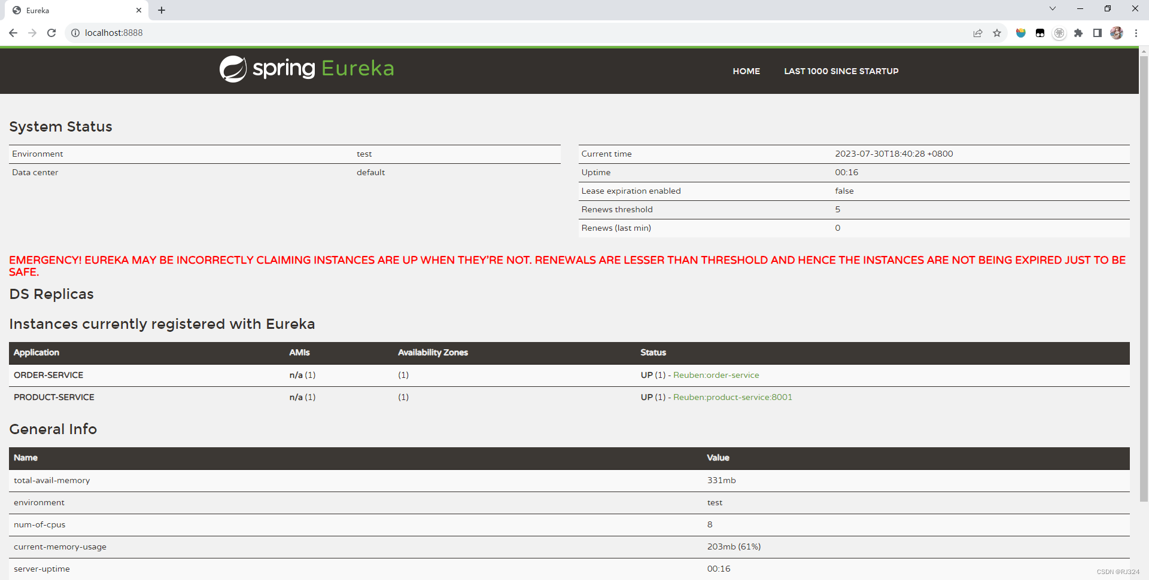1149x580 pixels.
Task: Open the black square extension
Action: (1040, 33)
